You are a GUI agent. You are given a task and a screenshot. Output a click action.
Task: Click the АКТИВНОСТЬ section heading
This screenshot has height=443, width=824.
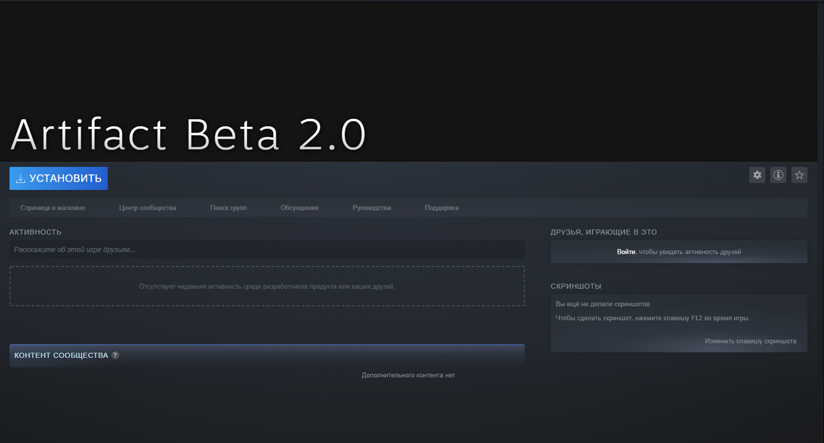pyautogui.click(x=36, y=232)
